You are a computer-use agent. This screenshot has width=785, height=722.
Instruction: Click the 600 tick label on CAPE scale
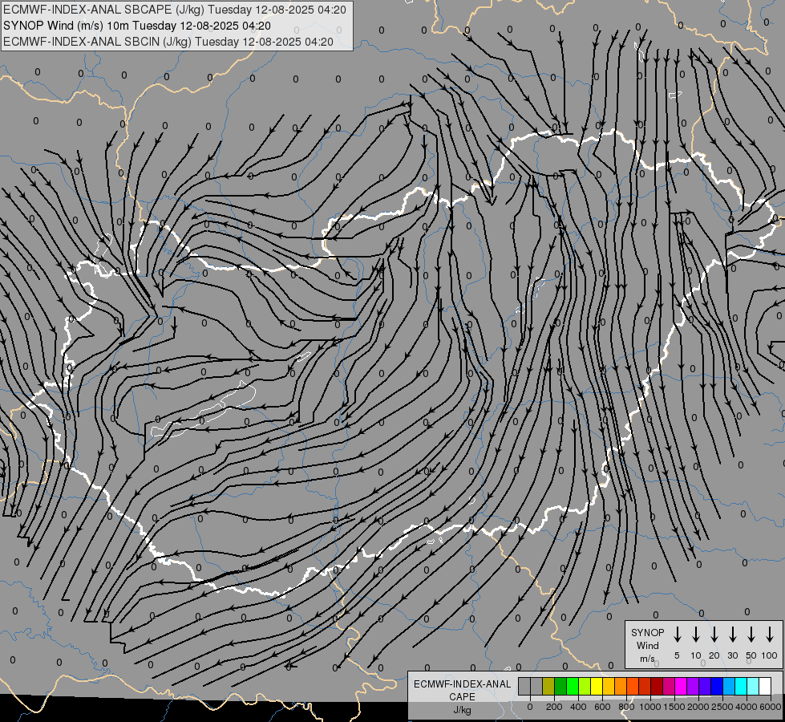point(602,707)
